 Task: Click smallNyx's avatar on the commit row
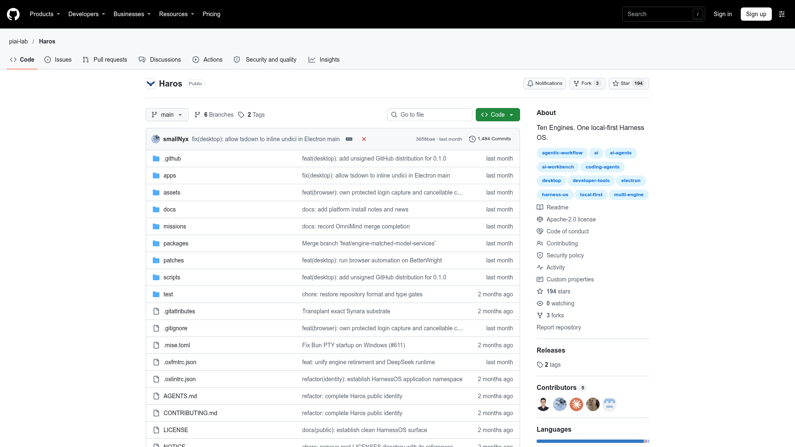[x=156, y=139]
